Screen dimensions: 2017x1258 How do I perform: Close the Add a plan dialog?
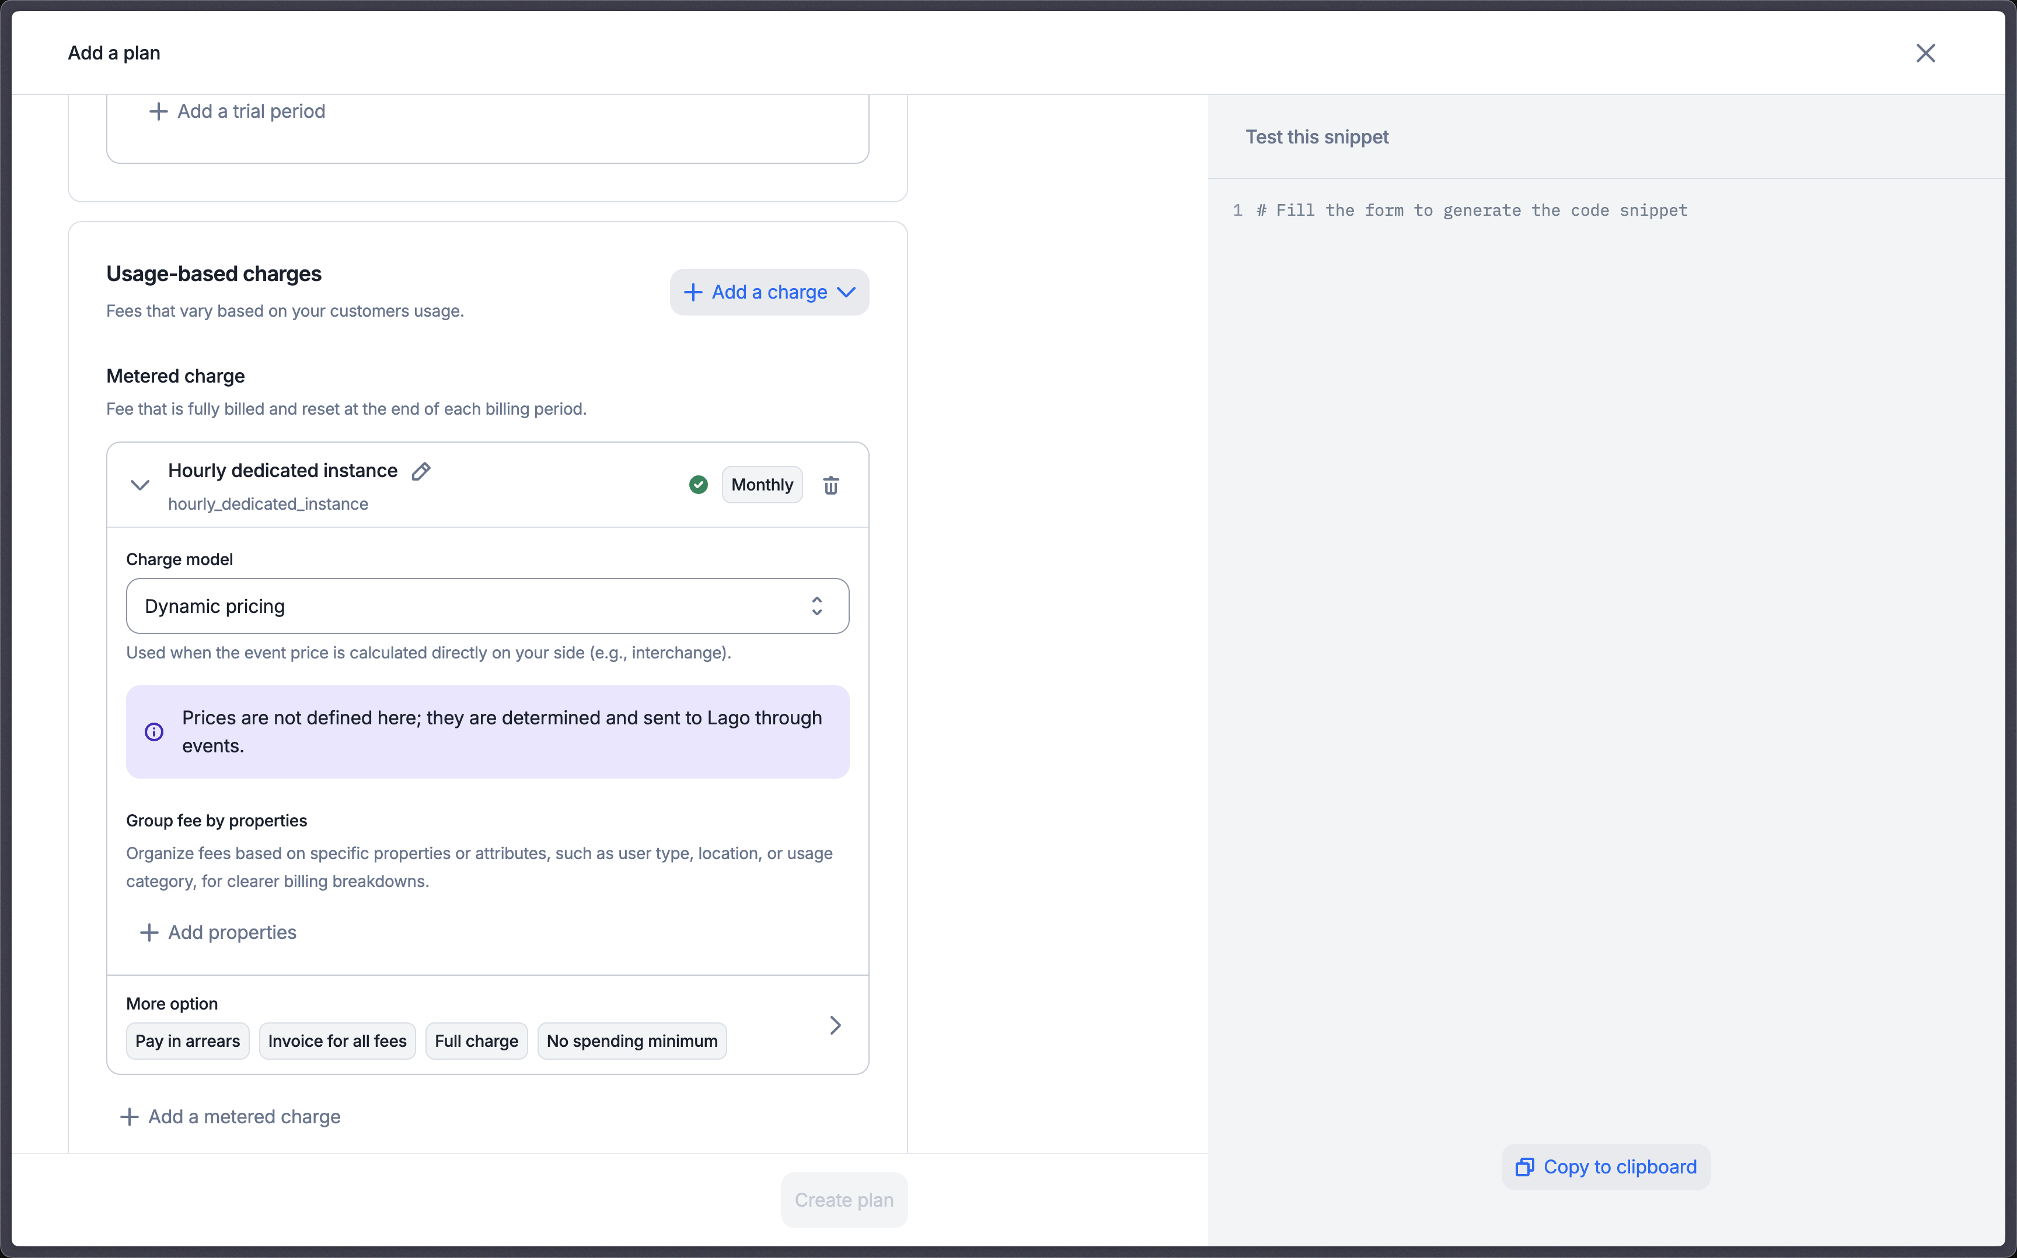click(x=1925, y=53)
